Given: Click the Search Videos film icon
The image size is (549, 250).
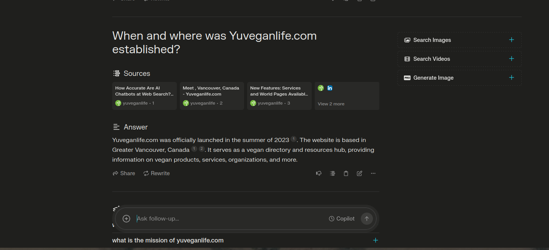Looking at the screenshot, I should click(407, 59).
